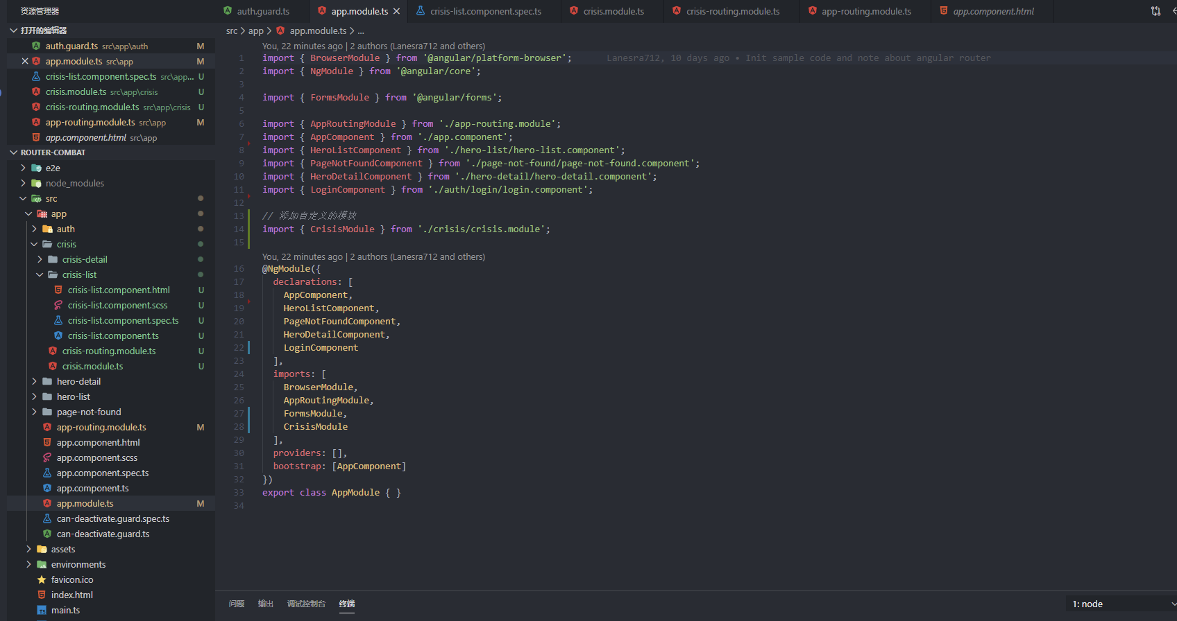
Task: Click the app.component.scss Sass file icon
Action: coord(47,458)
